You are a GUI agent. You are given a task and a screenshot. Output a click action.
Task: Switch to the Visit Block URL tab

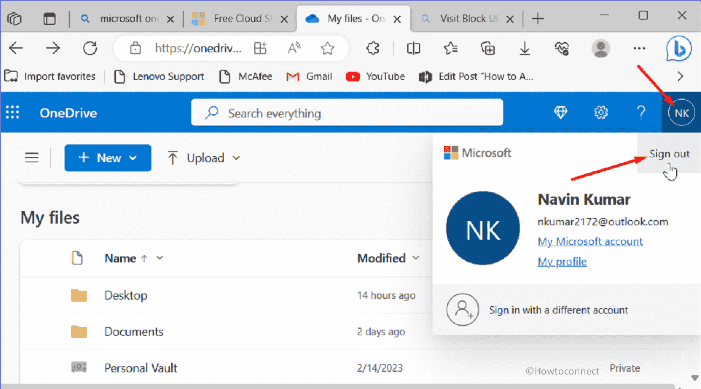click(467, 19)
